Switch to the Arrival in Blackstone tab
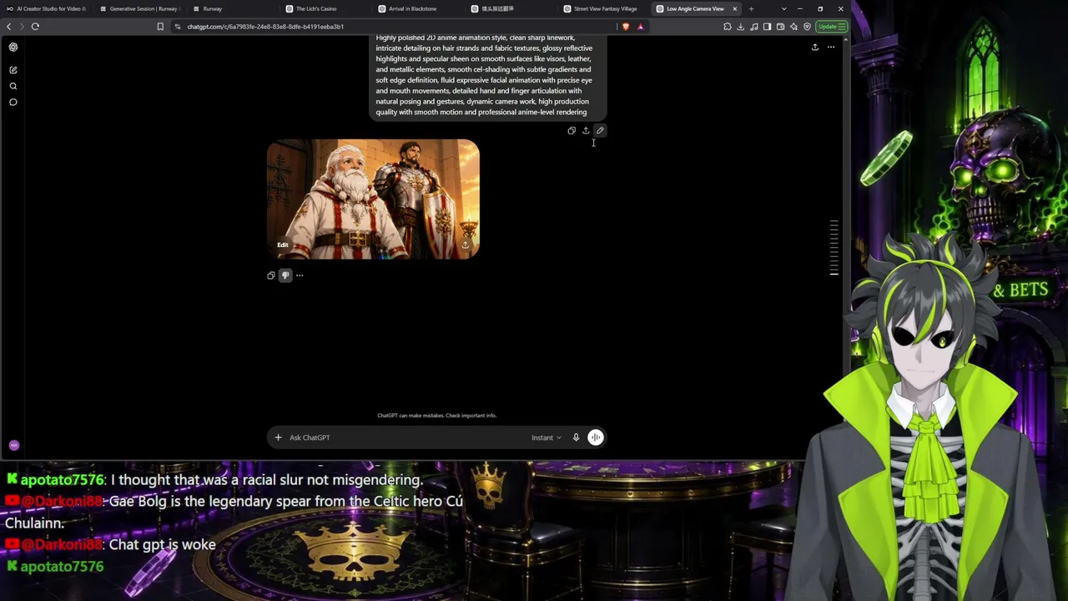 click(x=417, y=9)
